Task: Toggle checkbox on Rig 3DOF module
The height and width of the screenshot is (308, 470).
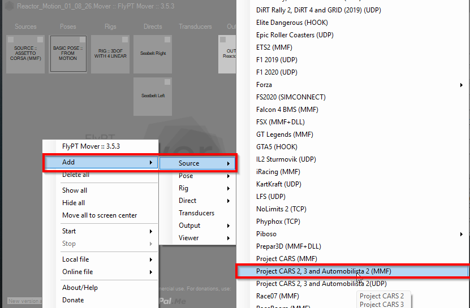Action: pos(125,40)
